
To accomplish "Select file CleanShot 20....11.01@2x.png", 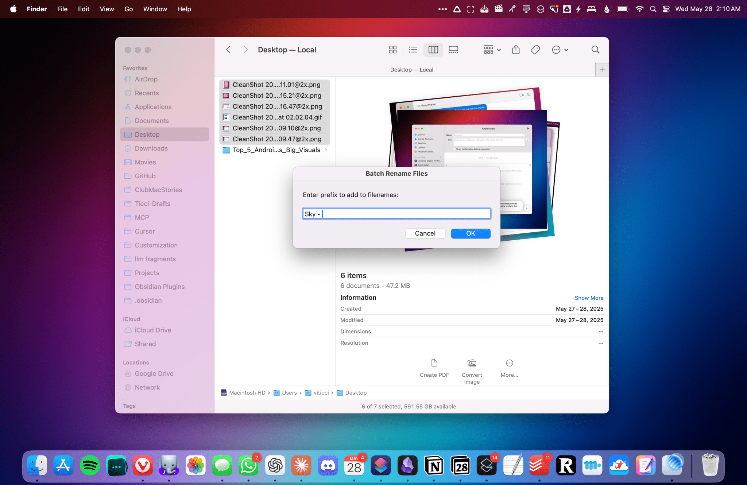I will (x=274, y=85).
